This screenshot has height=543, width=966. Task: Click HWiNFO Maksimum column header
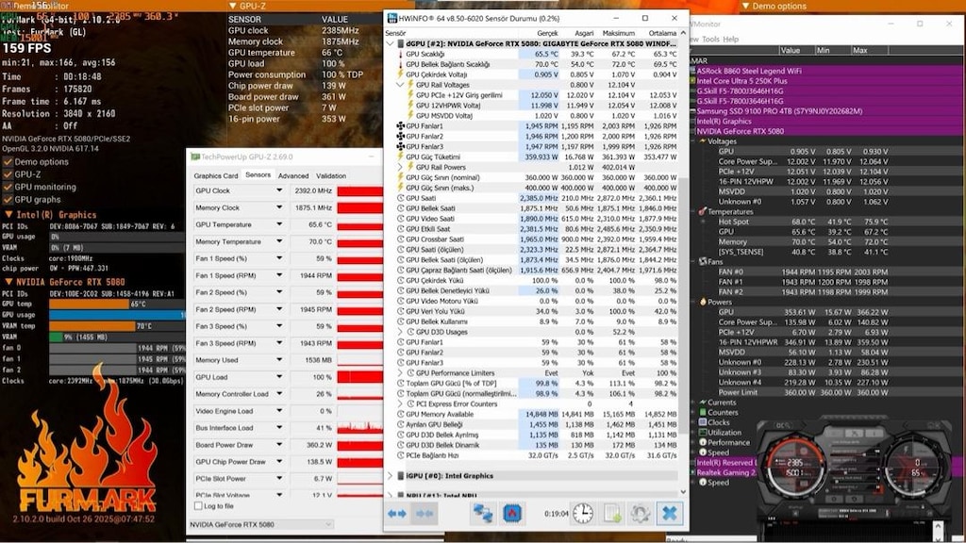pos(618,33)
